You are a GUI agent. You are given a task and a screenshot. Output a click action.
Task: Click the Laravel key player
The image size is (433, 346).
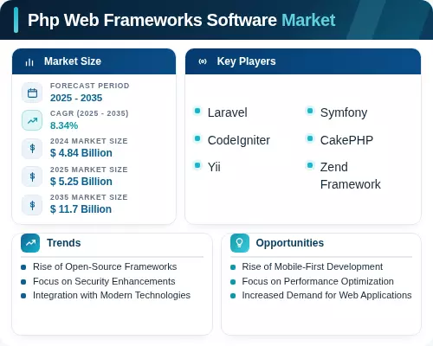point(228,112)
